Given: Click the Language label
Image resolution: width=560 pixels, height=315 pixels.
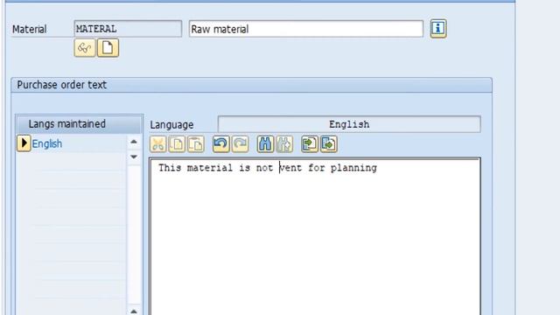Looking at the screenshot, I should tap(171, 124).
